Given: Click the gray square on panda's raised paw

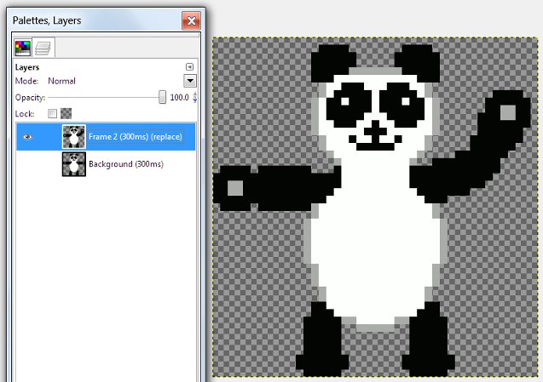Looking at the screenshot, I should click(x=507, y=112).
